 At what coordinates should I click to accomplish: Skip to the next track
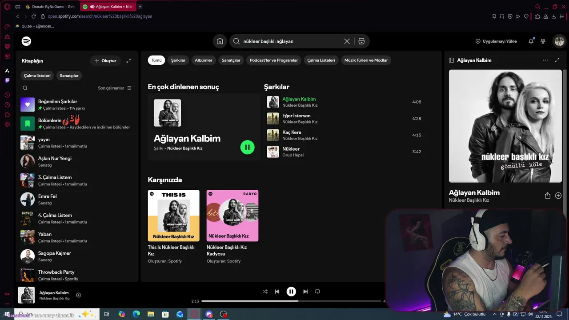[x=305, y=292]
